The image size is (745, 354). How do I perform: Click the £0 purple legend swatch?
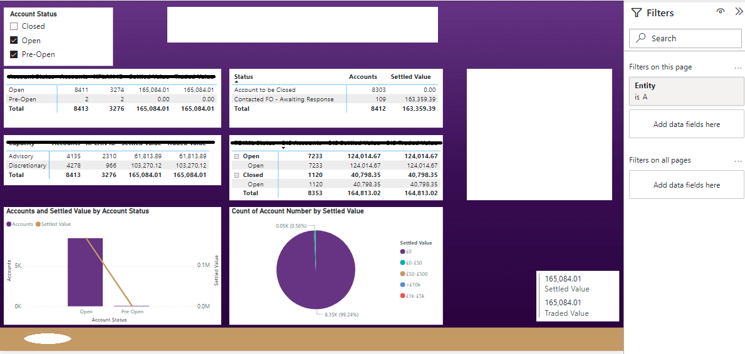click(402, 251)
